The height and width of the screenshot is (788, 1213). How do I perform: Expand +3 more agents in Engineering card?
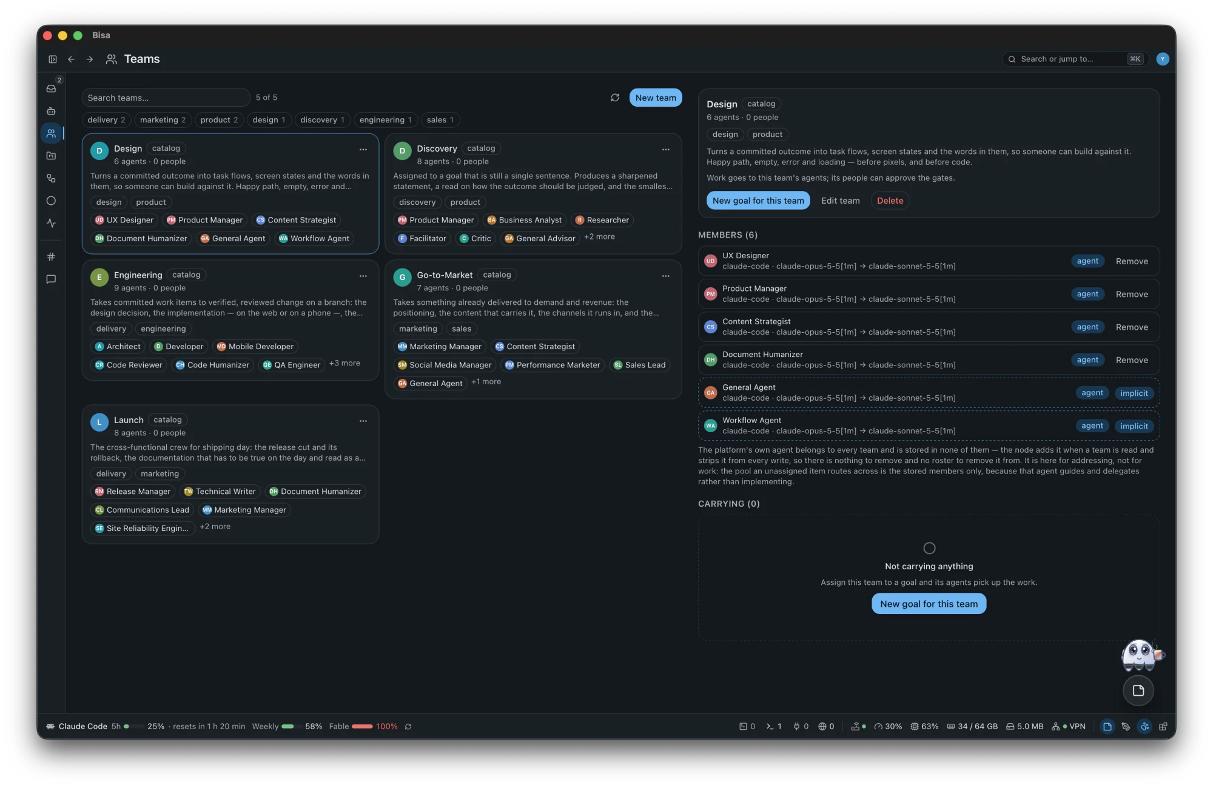(x=344, y=364)
